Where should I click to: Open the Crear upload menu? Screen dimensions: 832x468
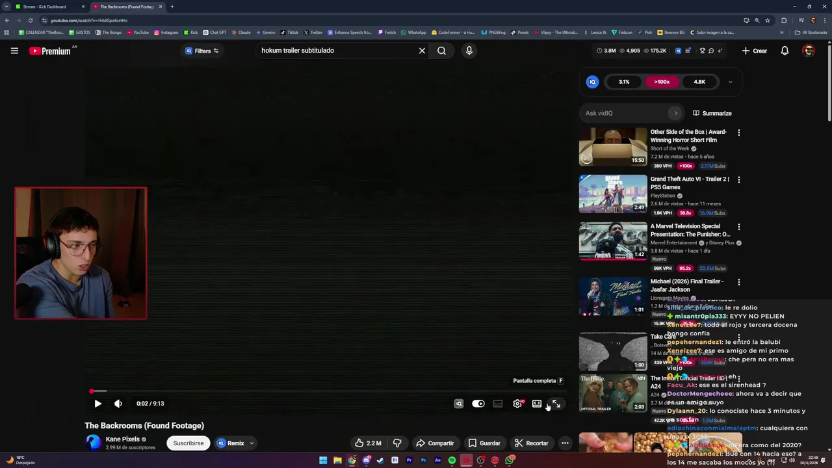coord(755,51)
